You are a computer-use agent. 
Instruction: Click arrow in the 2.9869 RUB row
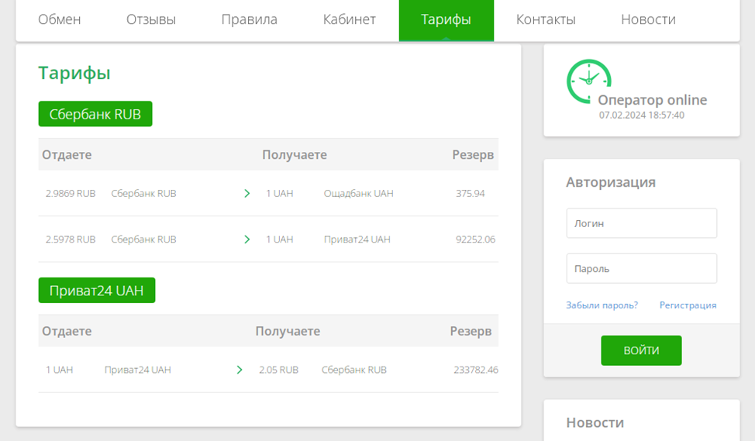[247, 194]
